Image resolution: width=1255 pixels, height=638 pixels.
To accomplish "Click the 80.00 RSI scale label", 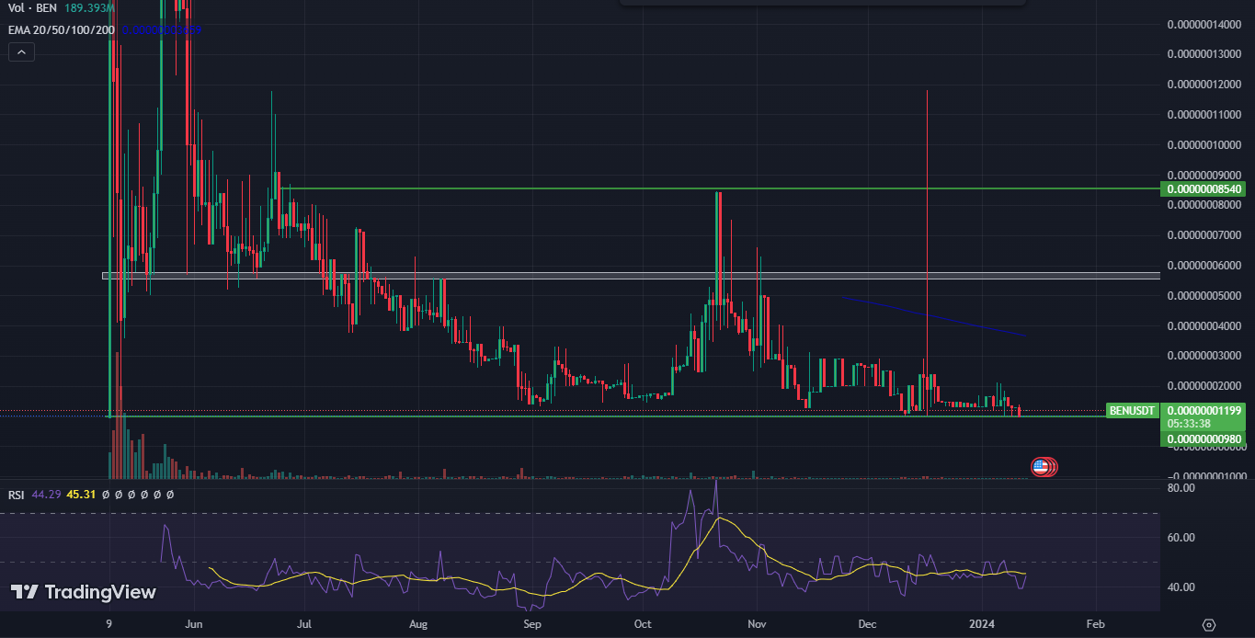I will pyautogui.click(x=1181, y=488).
